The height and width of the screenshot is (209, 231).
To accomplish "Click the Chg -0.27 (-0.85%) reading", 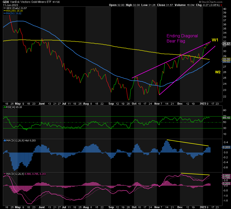I will [x=208, y=5].
